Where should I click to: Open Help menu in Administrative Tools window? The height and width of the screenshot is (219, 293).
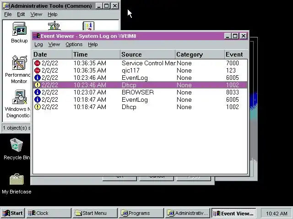coord(53,14)
